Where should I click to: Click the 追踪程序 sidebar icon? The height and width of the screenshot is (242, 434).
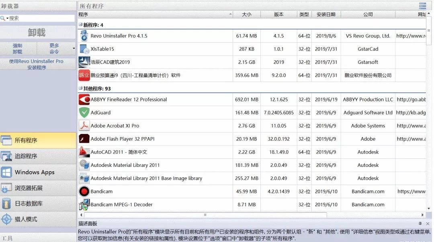click(x=6, y=156)
